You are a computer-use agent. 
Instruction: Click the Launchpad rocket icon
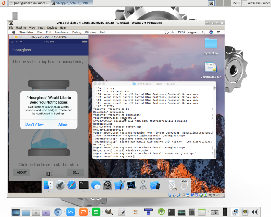[60, 185]
